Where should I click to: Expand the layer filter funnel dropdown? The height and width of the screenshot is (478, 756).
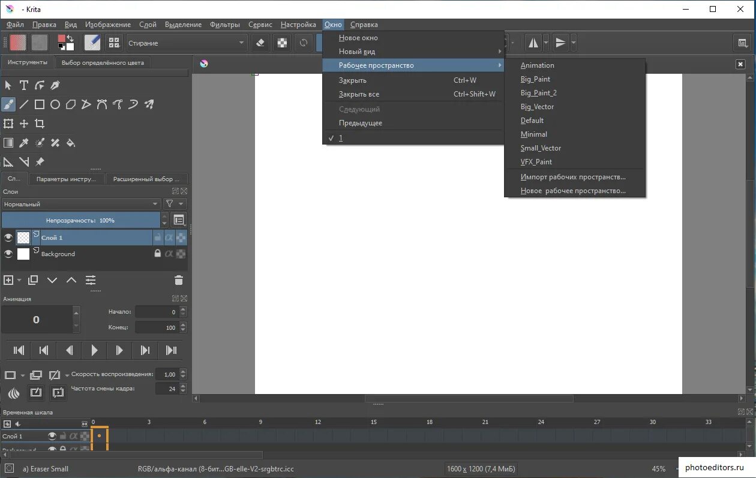(x=175, y=204)
